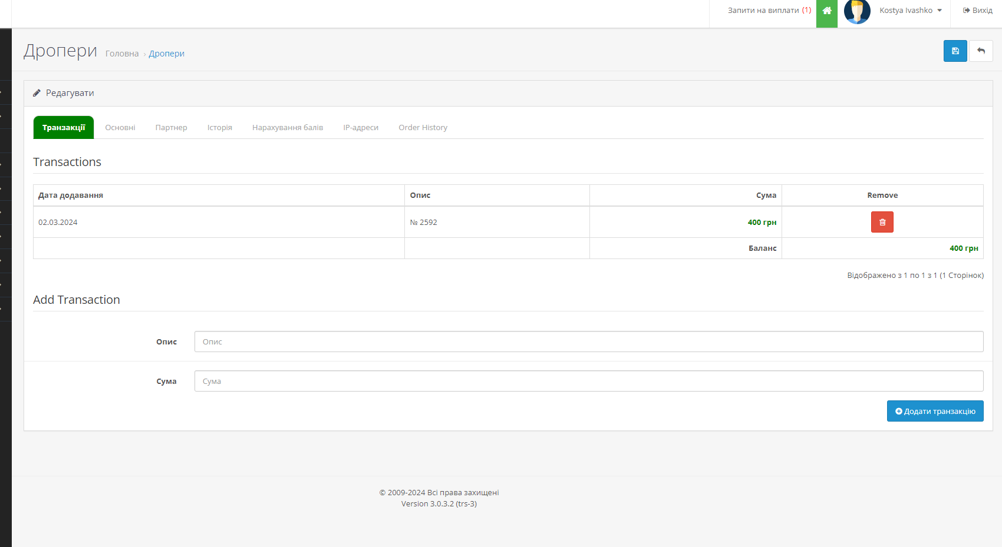Open Запити на виплати requests

pyautogui.click(x=769, y=11)
